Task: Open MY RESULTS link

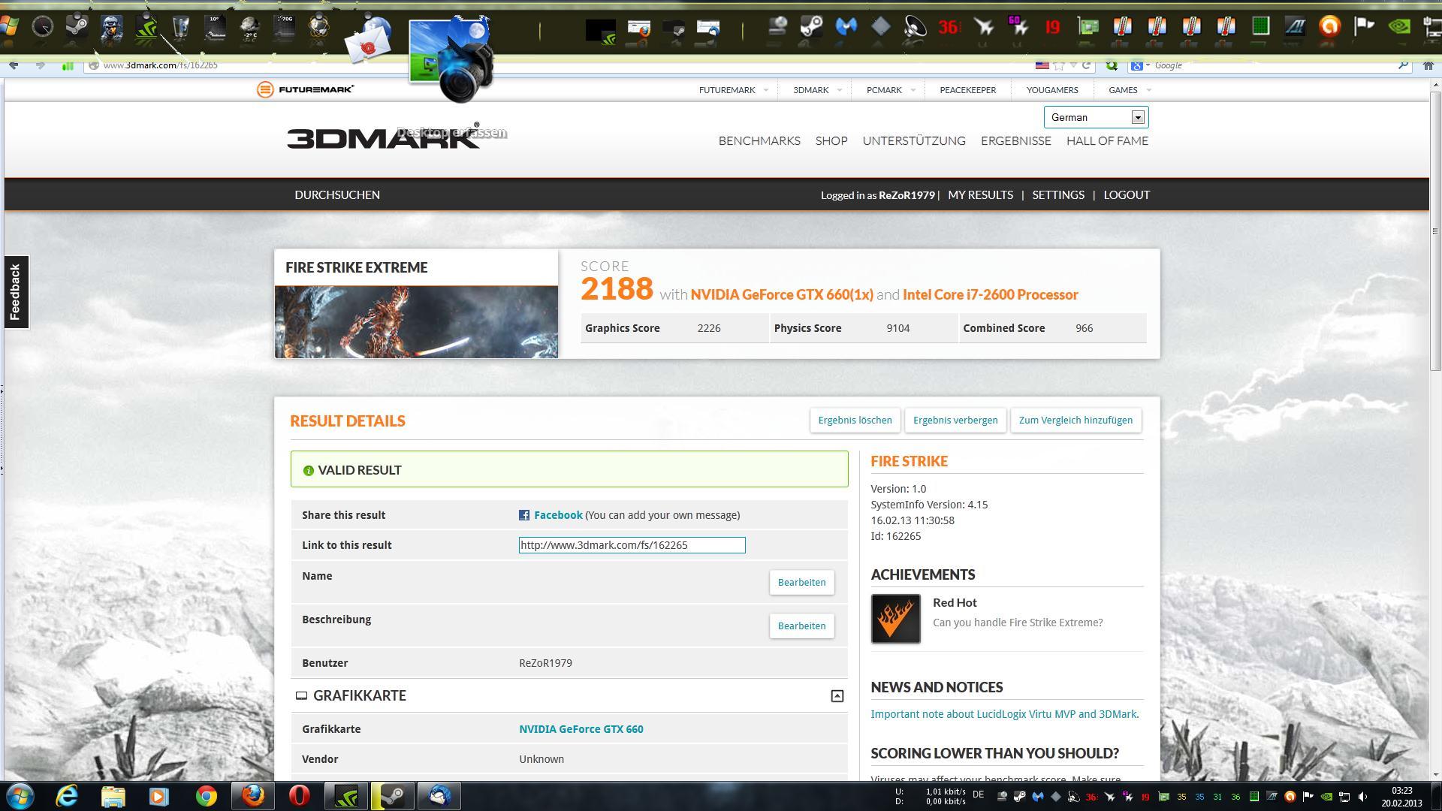Action: (980, 195)
